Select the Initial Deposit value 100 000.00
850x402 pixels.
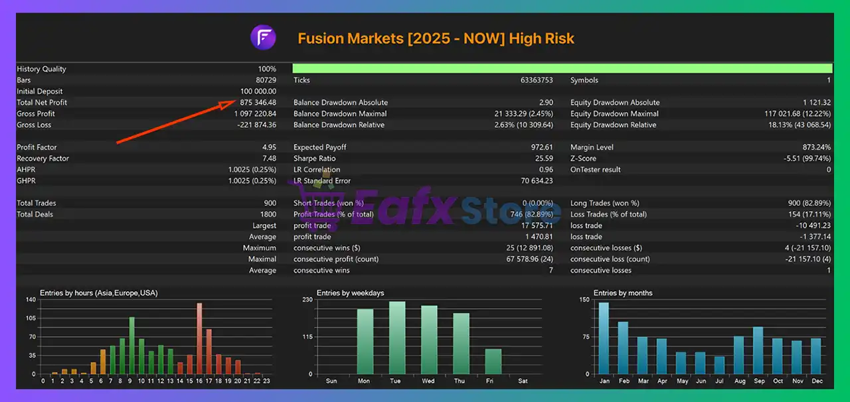258,92
